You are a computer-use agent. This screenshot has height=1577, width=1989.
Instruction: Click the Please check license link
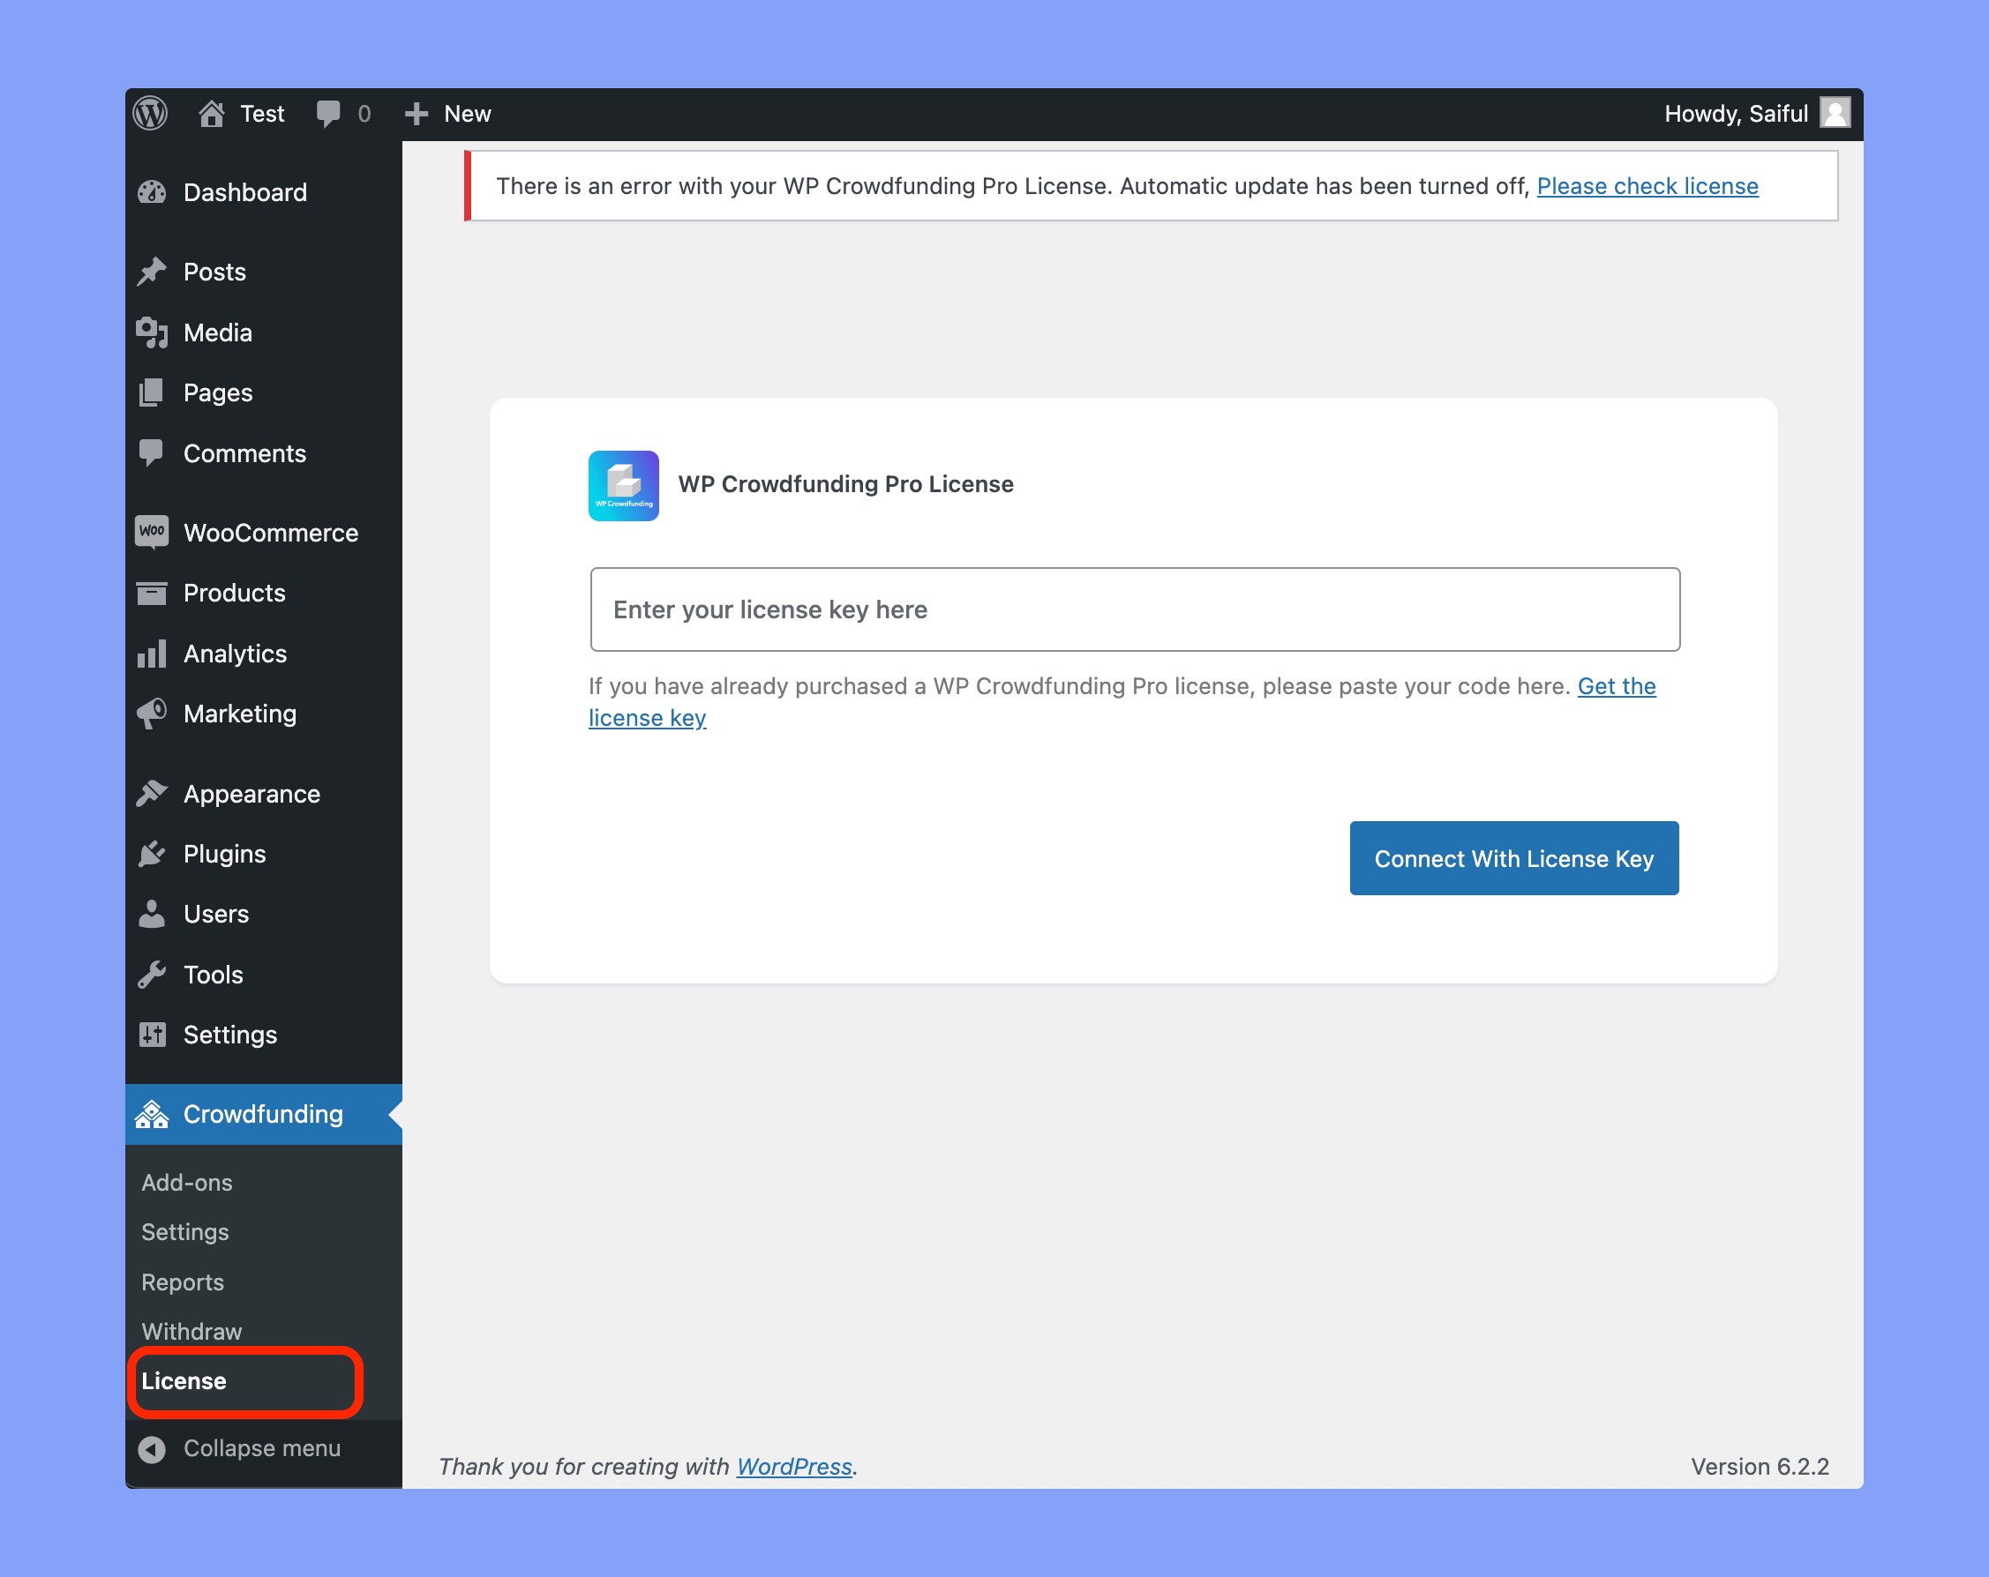1647,185
